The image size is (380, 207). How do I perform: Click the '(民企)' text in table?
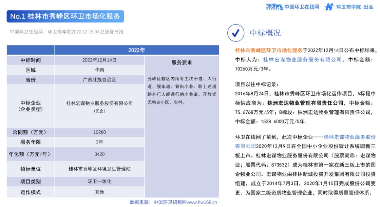(x=99, y=111)
